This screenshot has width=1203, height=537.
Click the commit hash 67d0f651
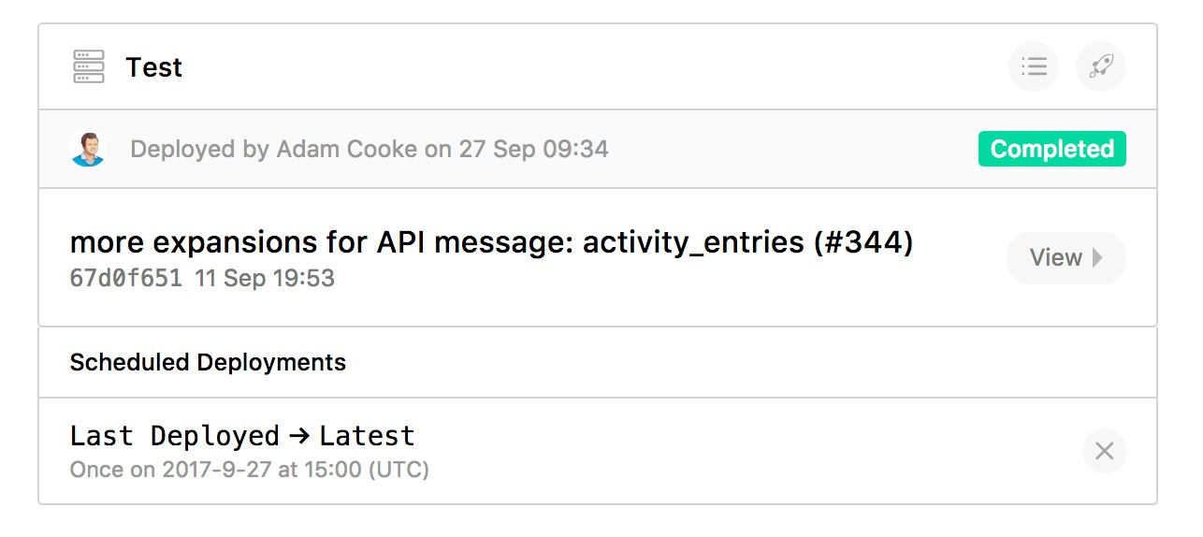pos(126,278)
